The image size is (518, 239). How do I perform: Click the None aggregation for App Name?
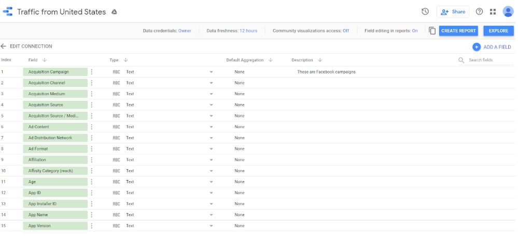click(240, 215)
